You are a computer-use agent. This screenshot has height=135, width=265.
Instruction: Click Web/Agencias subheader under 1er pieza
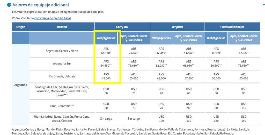[x=161, y=38]
